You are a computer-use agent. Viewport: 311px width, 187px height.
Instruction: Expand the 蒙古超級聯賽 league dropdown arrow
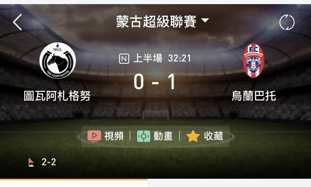tap(205, 20)
